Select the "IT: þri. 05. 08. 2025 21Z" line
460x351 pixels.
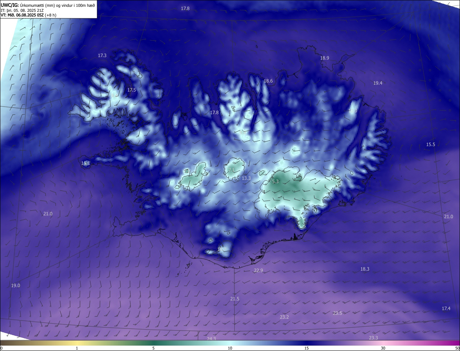(x=22, y=10)
